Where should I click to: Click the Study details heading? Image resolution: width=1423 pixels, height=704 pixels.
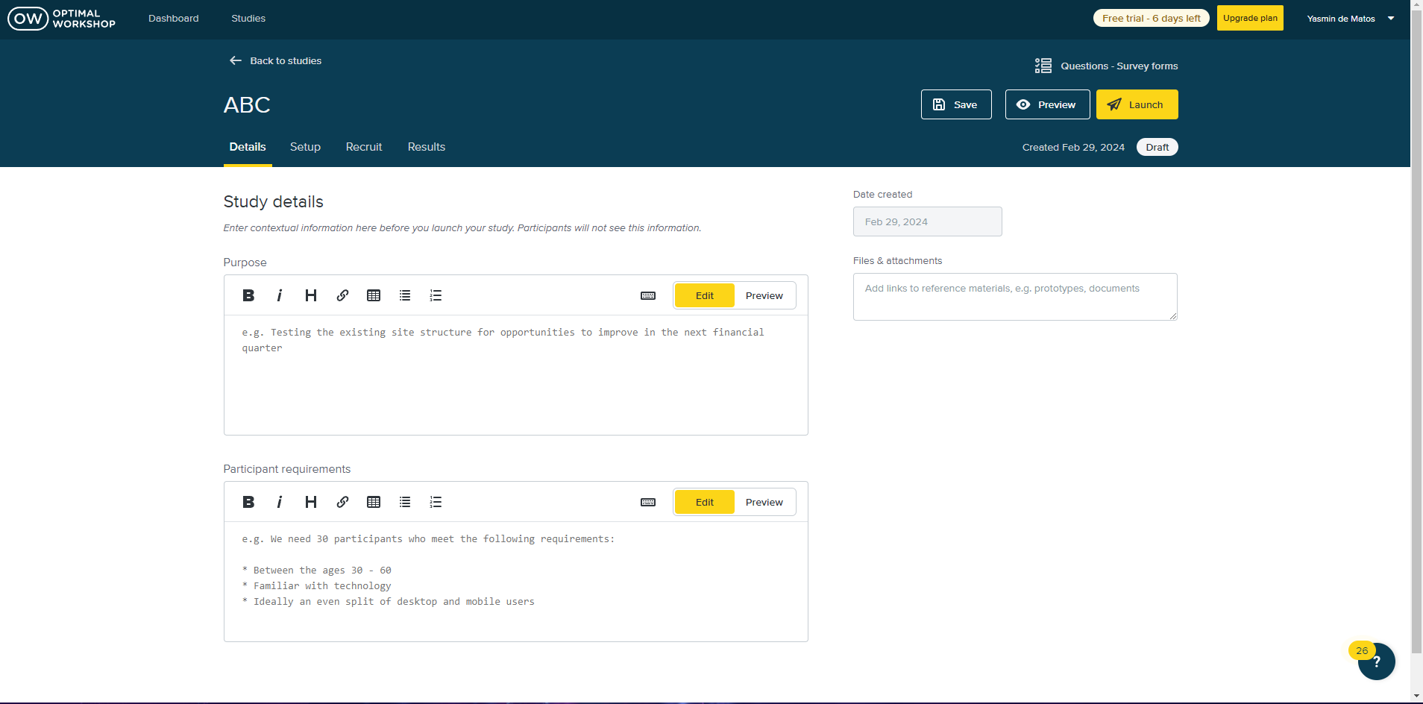pyautogui.click(x=274, y=201)
